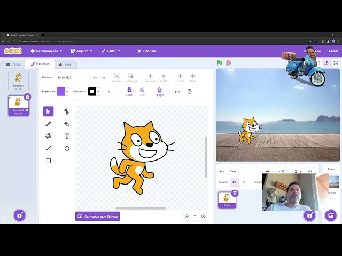Click the Agrupar (group) icon
The width and height of the screenshot is (342, 256).
pyautogui.click(x=116, y=77)
